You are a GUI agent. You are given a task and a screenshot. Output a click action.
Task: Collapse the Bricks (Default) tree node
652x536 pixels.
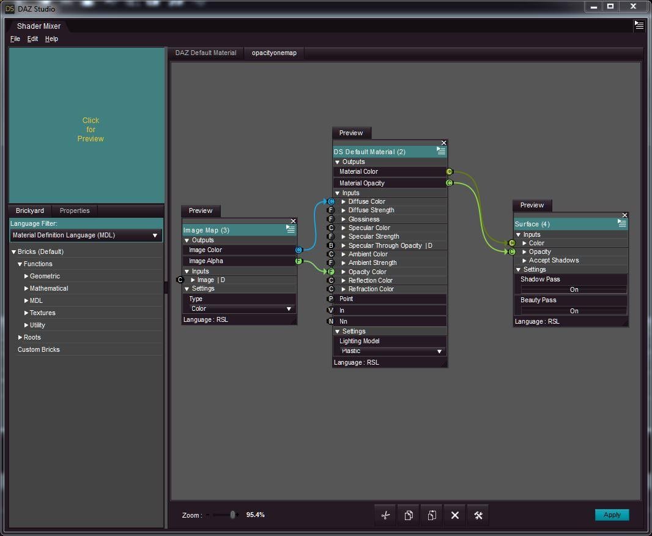[13, 252]
